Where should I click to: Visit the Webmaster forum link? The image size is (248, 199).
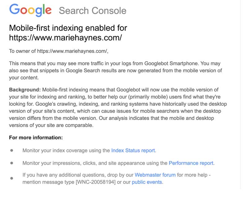[155, 175]
